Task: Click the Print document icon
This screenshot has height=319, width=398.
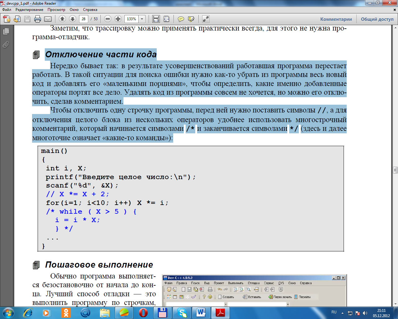Action: [x=38, y=19]
